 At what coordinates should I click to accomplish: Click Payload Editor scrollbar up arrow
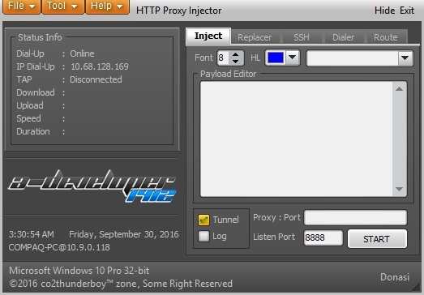coord(399,89)
